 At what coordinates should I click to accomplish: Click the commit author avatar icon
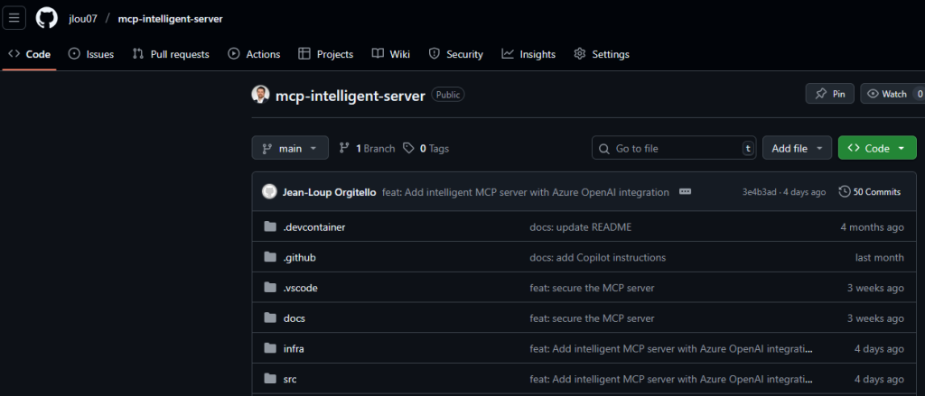click(x=269, y=191)
